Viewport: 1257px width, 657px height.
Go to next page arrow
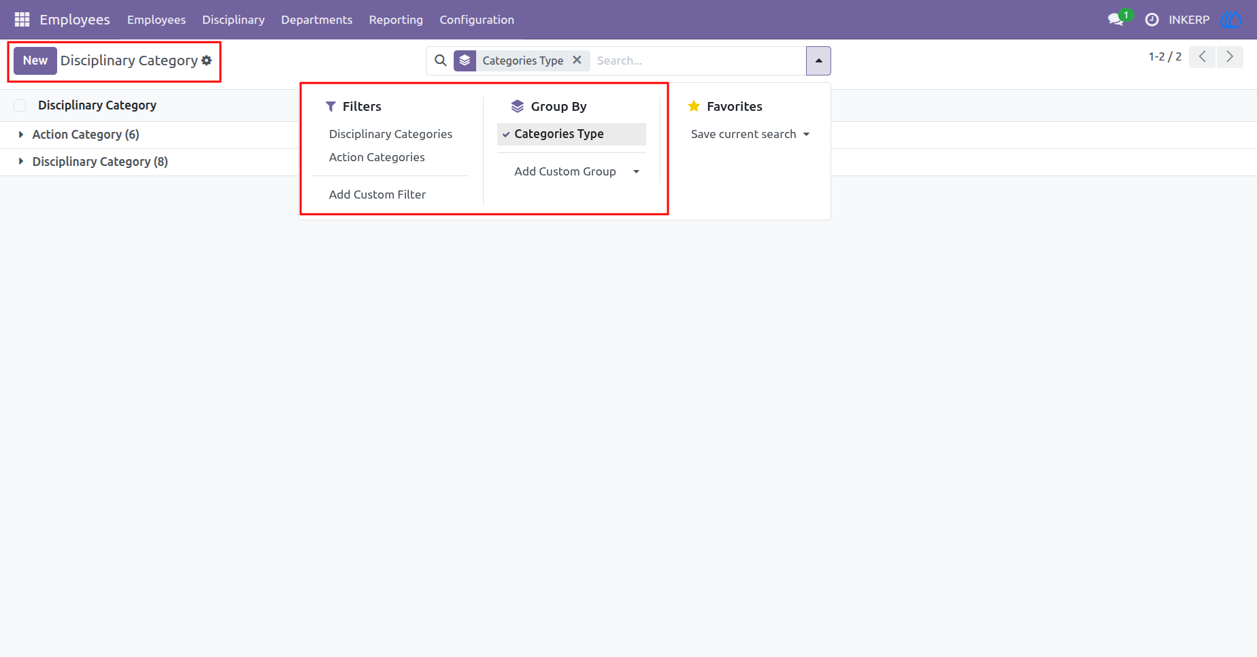point(1230,57)
